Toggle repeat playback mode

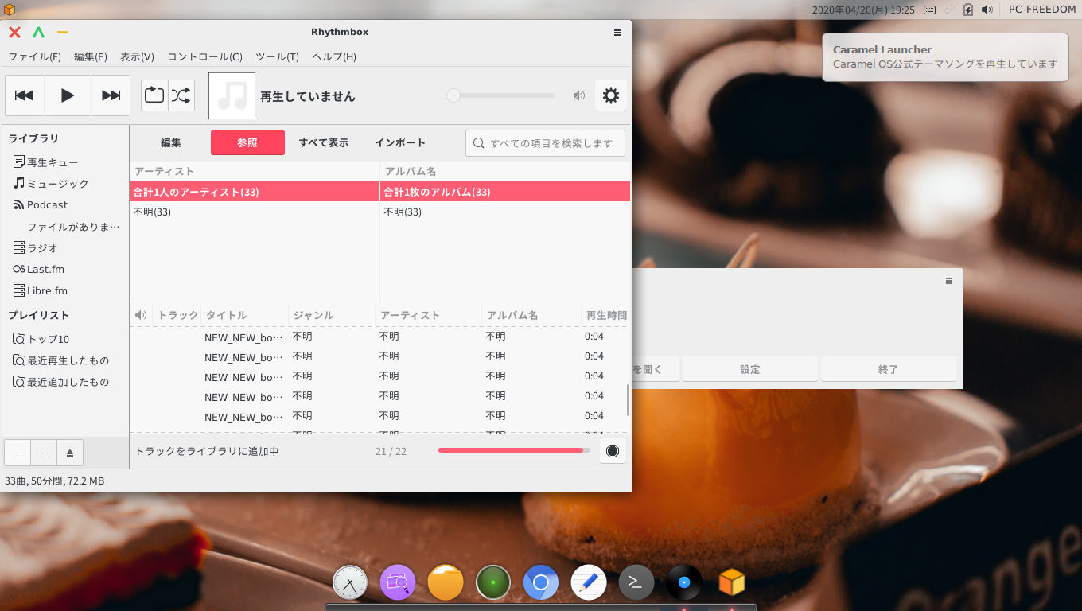[x=154, y=95]
